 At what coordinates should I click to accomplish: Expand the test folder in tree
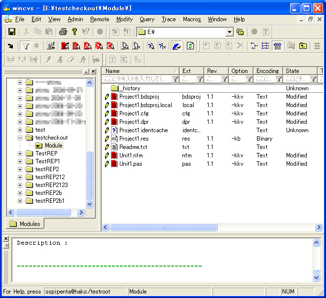pos(20,130)
